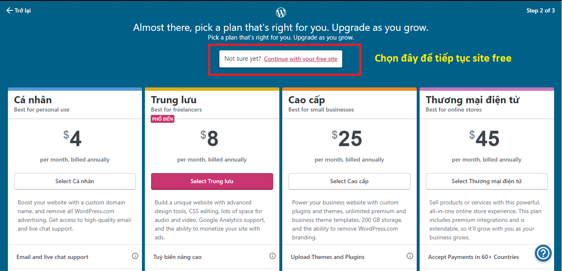Click the Thương mại điện tử plan title
This screenshot has width=562, height=271.
[472, 100]
